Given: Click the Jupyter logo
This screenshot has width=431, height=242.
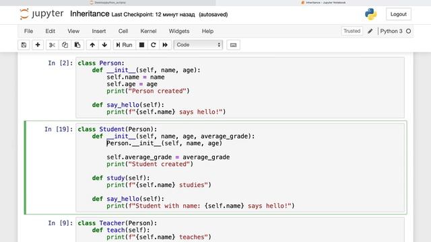Looking at the screenshot, I should pos(42,14).
